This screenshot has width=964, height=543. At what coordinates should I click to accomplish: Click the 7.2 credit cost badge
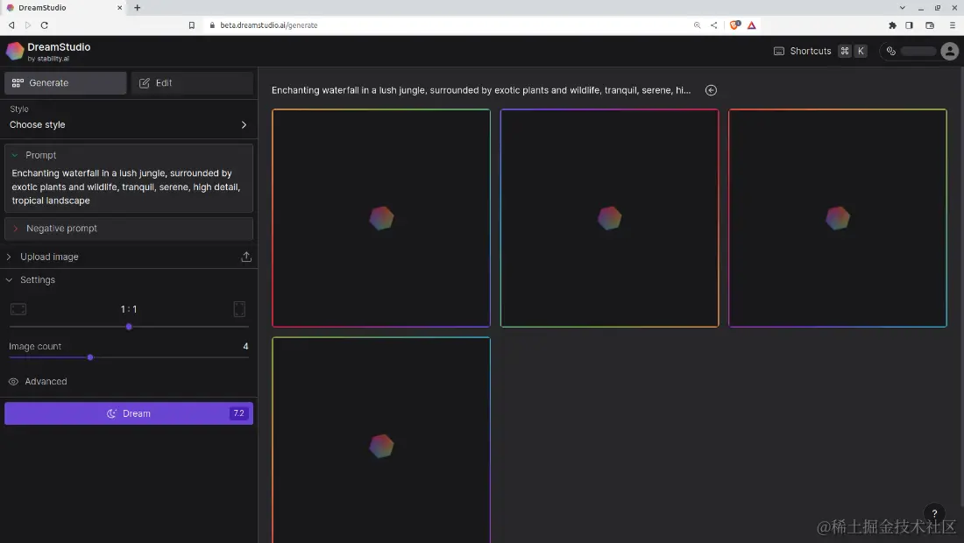[238, 413]
